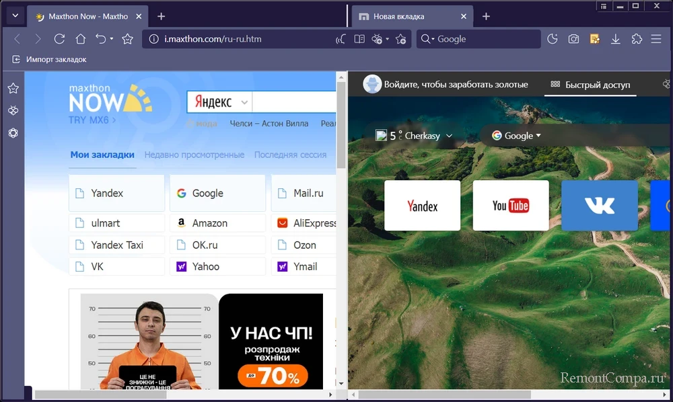Open the Yahoo bookmark
This screenshot has height=402, width=673.
pos(217,267)
